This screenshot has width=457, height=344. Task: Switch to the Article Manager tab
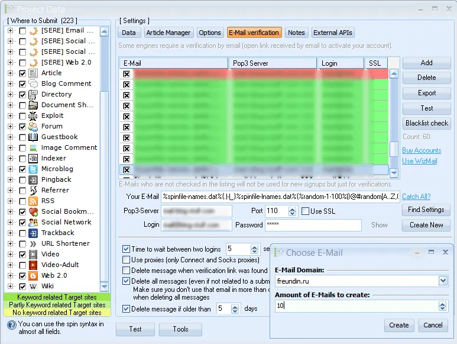[168, 33]
